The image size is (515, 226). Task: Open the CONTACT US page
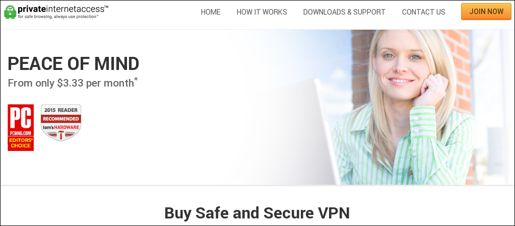pyautogui.click(x=424, y=12)
